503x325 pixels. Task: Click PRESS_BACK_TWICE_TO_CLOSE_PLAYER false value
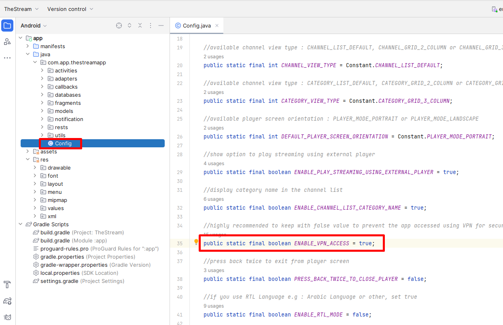[416, 279]
